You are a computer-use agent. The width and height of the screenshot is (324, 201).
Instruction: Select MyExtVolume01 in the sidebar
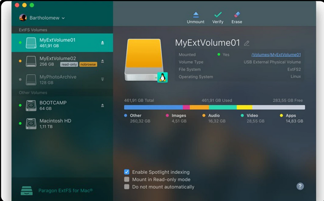pyautogui.click(x=62, y=43)
